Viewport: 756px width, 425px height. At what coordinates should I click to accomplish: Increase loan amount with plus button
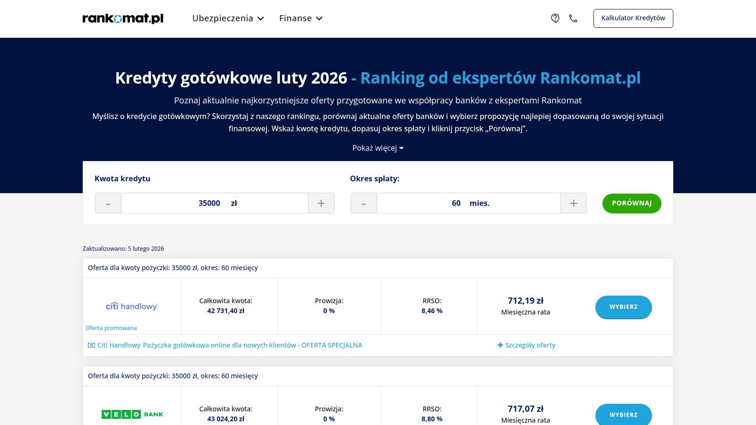[321, 203]
